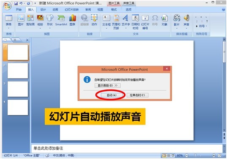Click the zoom in plus button

pos(214,156)
